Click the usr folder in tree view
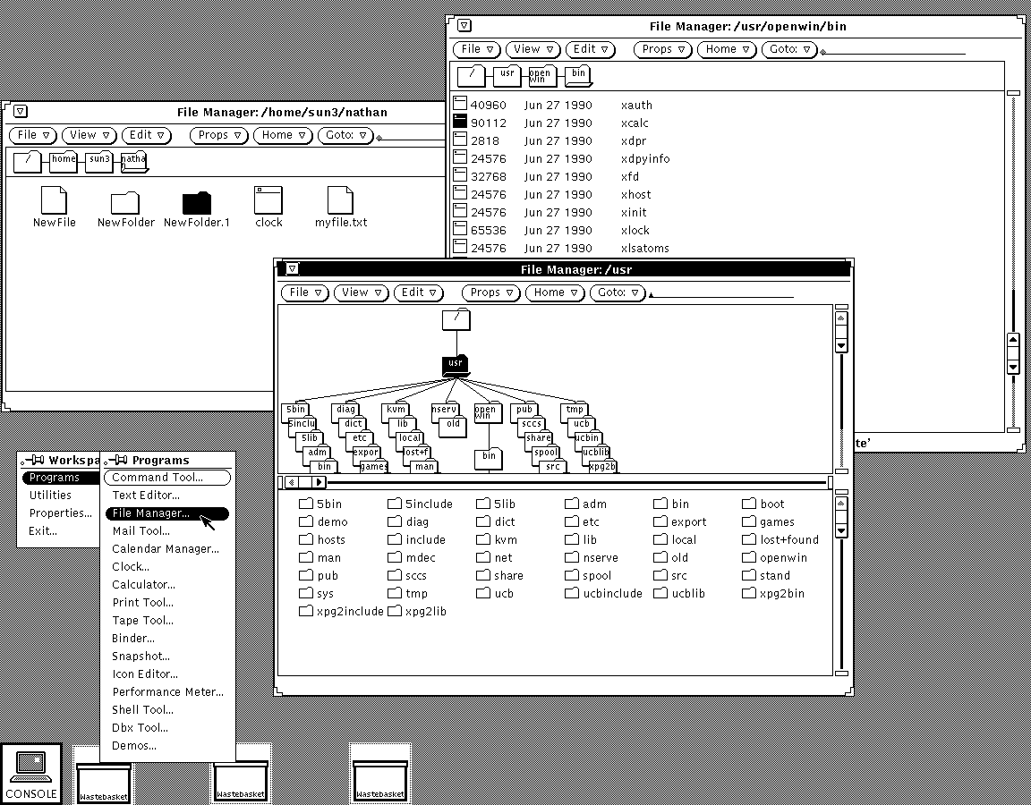Screen dimensions: 1031x805 pos(456,364)
